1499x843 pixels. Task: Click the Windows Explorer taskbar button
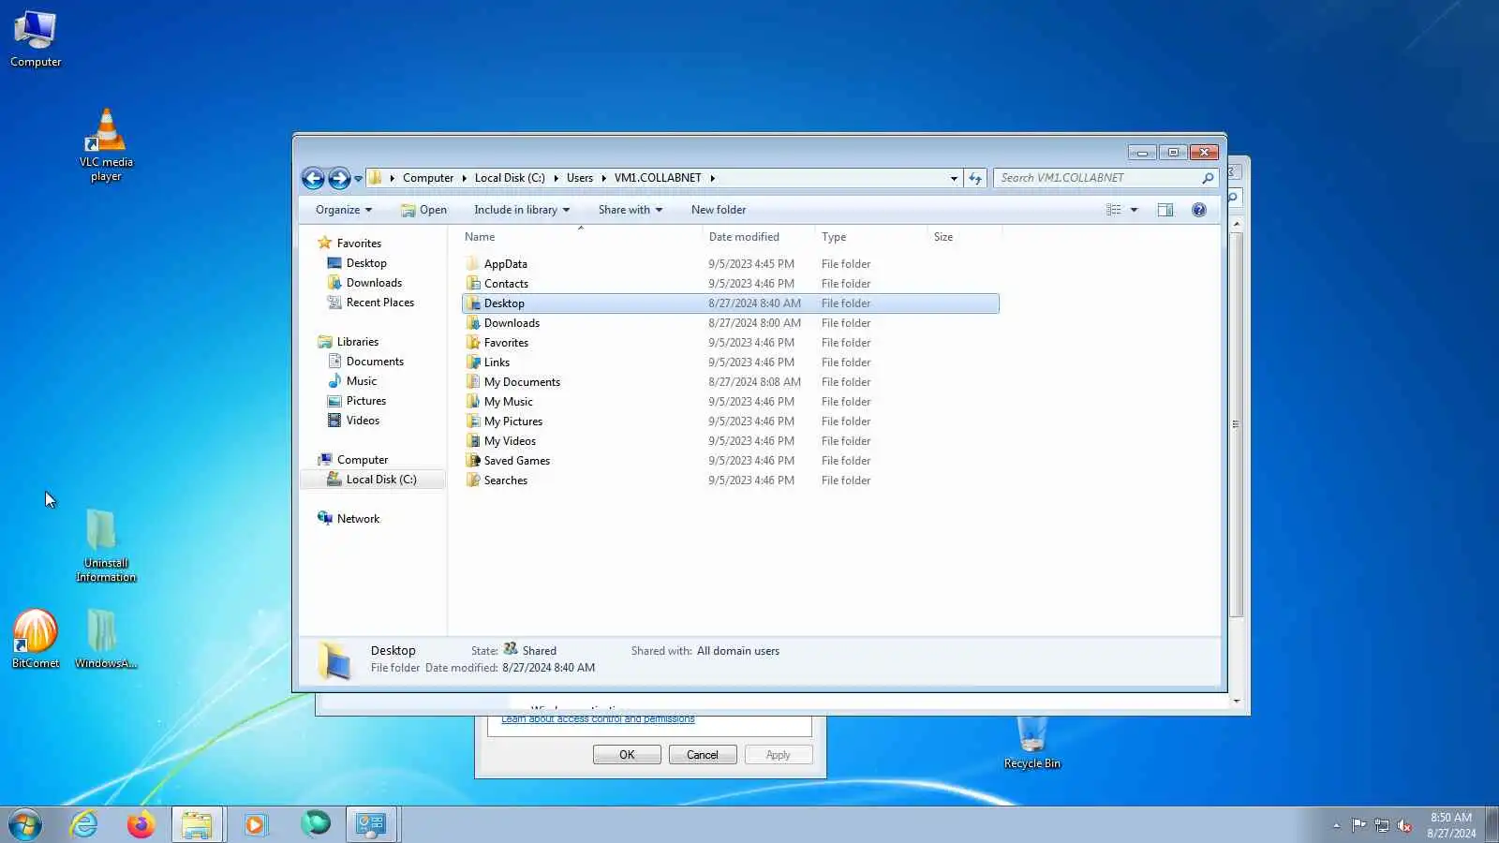point(197,824)
